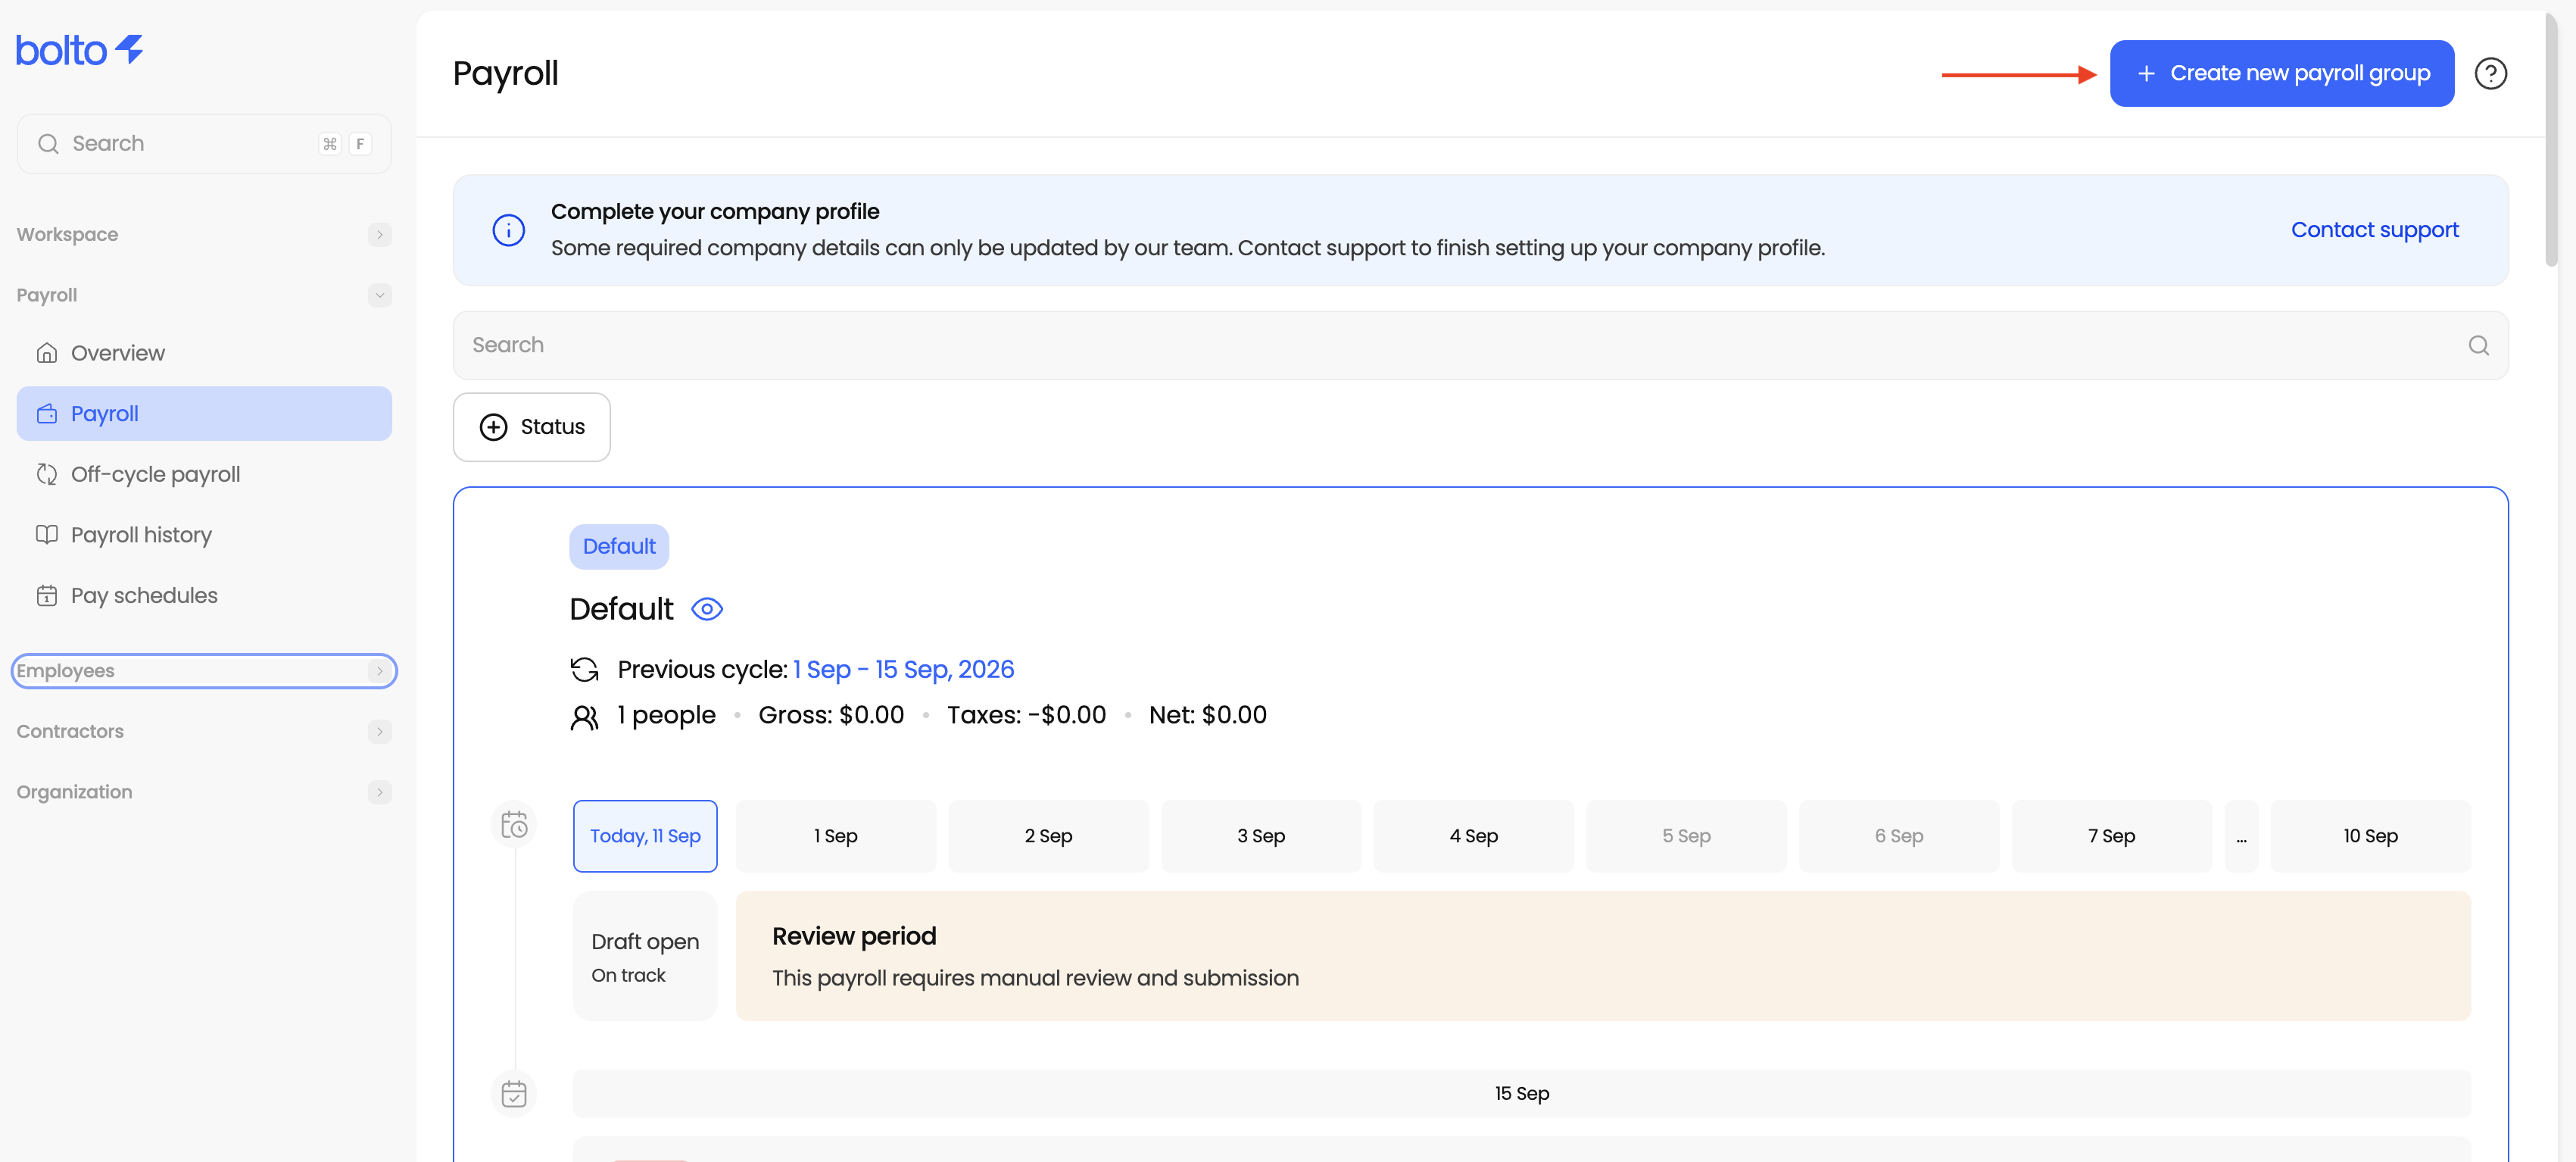Viewport: 2576px width, 1162px height.
Task: Select 4 Sep on the timeline
Action: point(1473,836)
